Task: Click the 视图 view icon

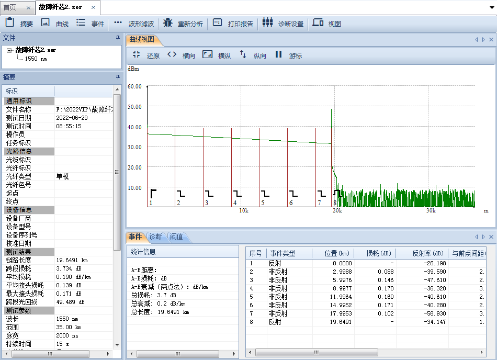Action: tap(318, 23)
